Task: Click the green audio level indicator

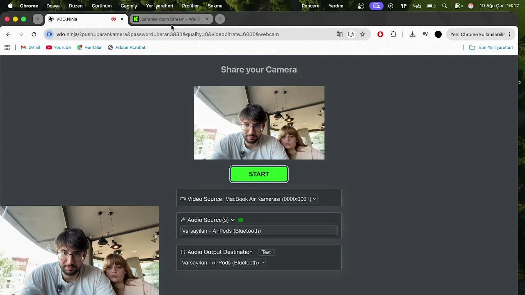Action: (x=240, y=220)
